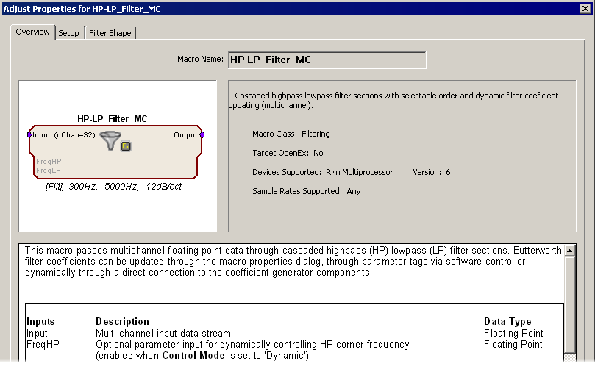Click the HP-LP_Filter_MC title above macro block
595x366 pixels.
click(113, 119)
